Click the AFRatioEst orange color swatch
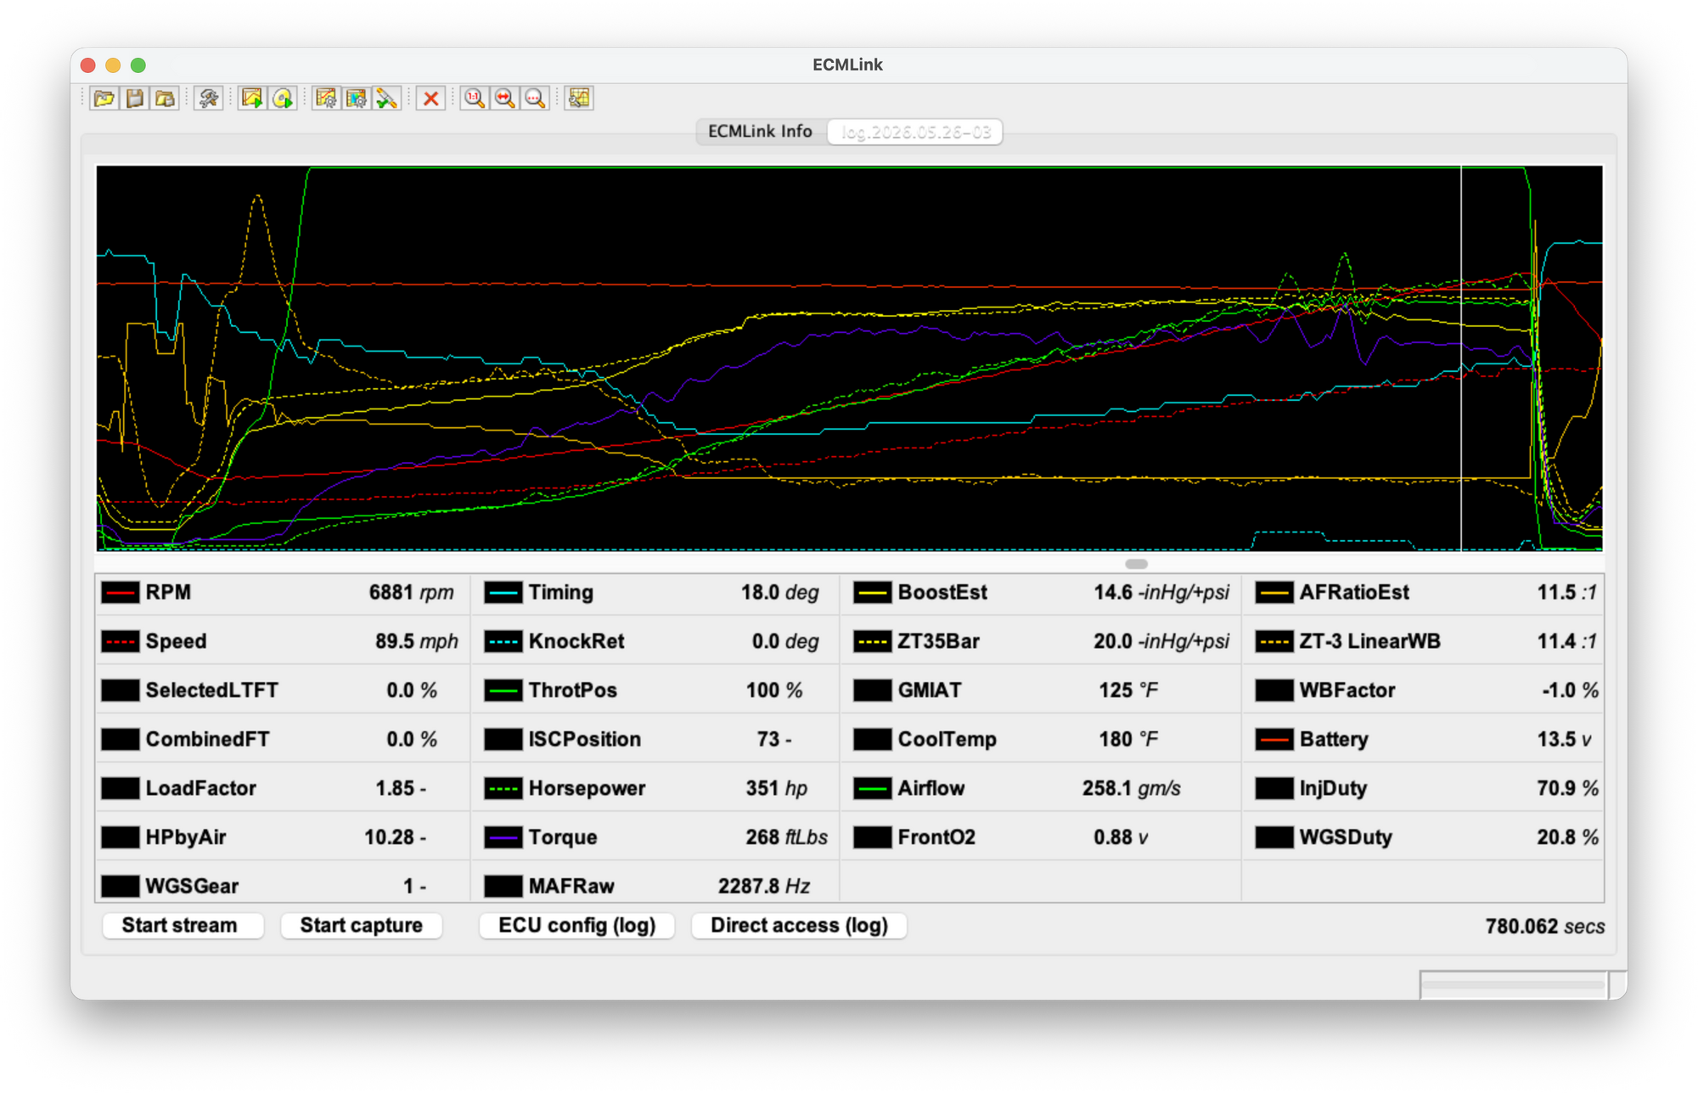1698x1093 pixels. click(1274, 593)
